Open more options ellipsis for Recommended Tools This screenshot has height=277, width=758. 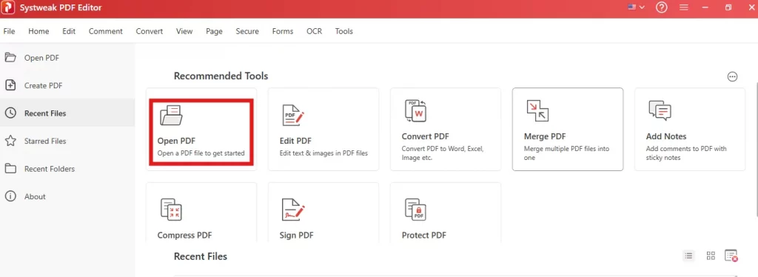(x=732, y=77)
